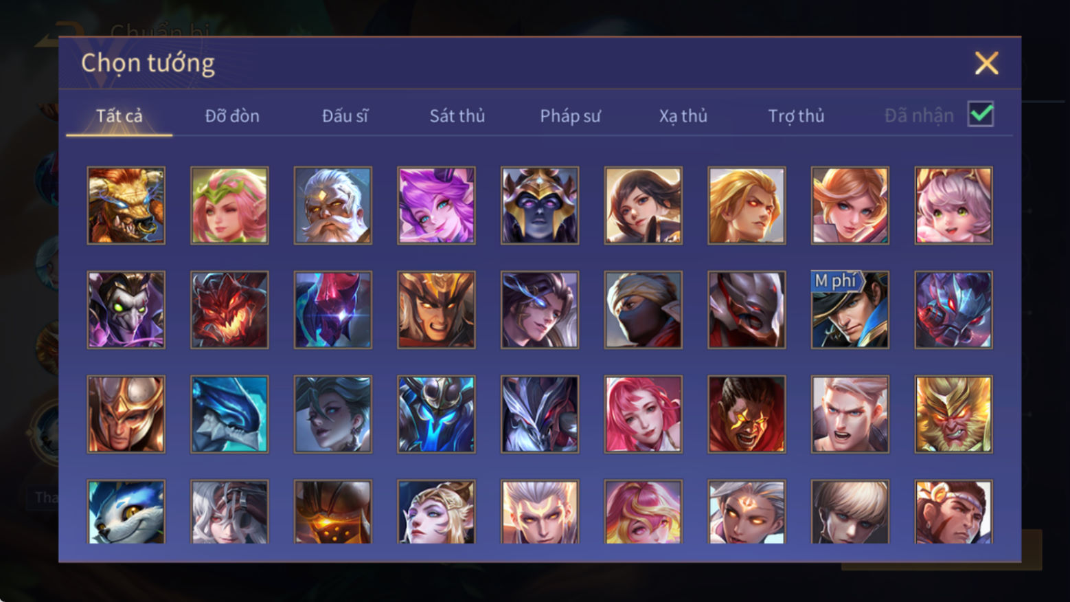Choose the masked ninja hero with headwrap
Screen dimensions: 1070x602
tap(644, 310)
